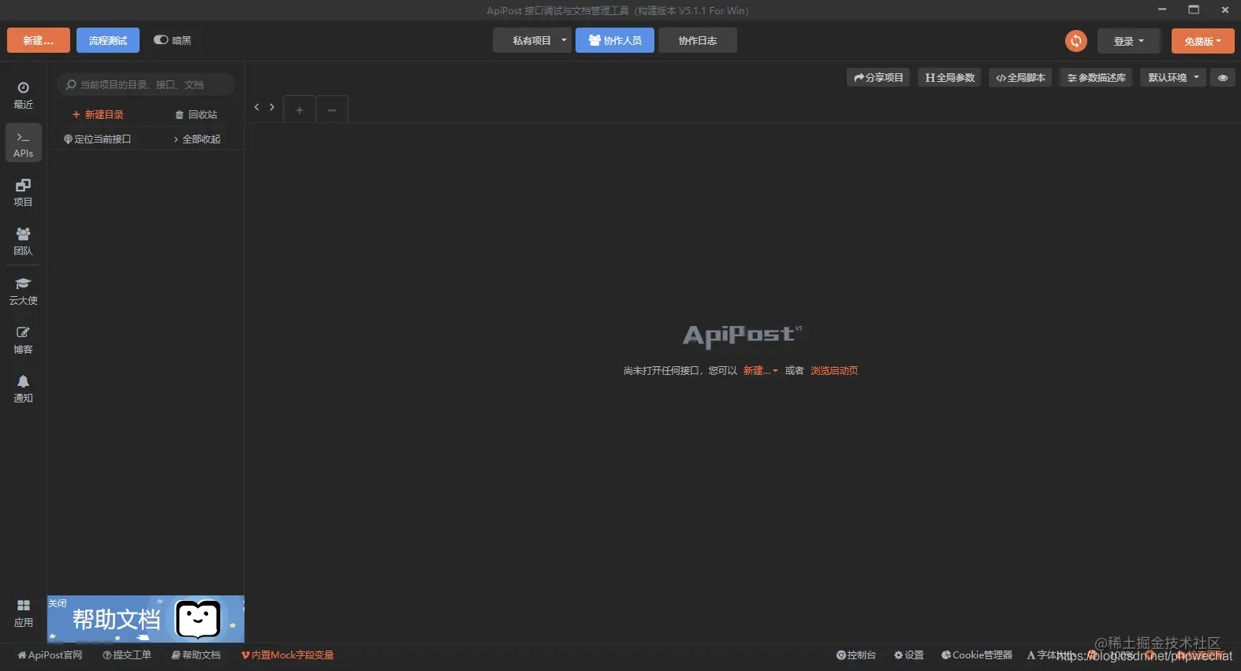The height and width of the screenshot is (671, 1241).
Task: Toggle the 暗黑 dark mode switch
Action: pos(161,40)
